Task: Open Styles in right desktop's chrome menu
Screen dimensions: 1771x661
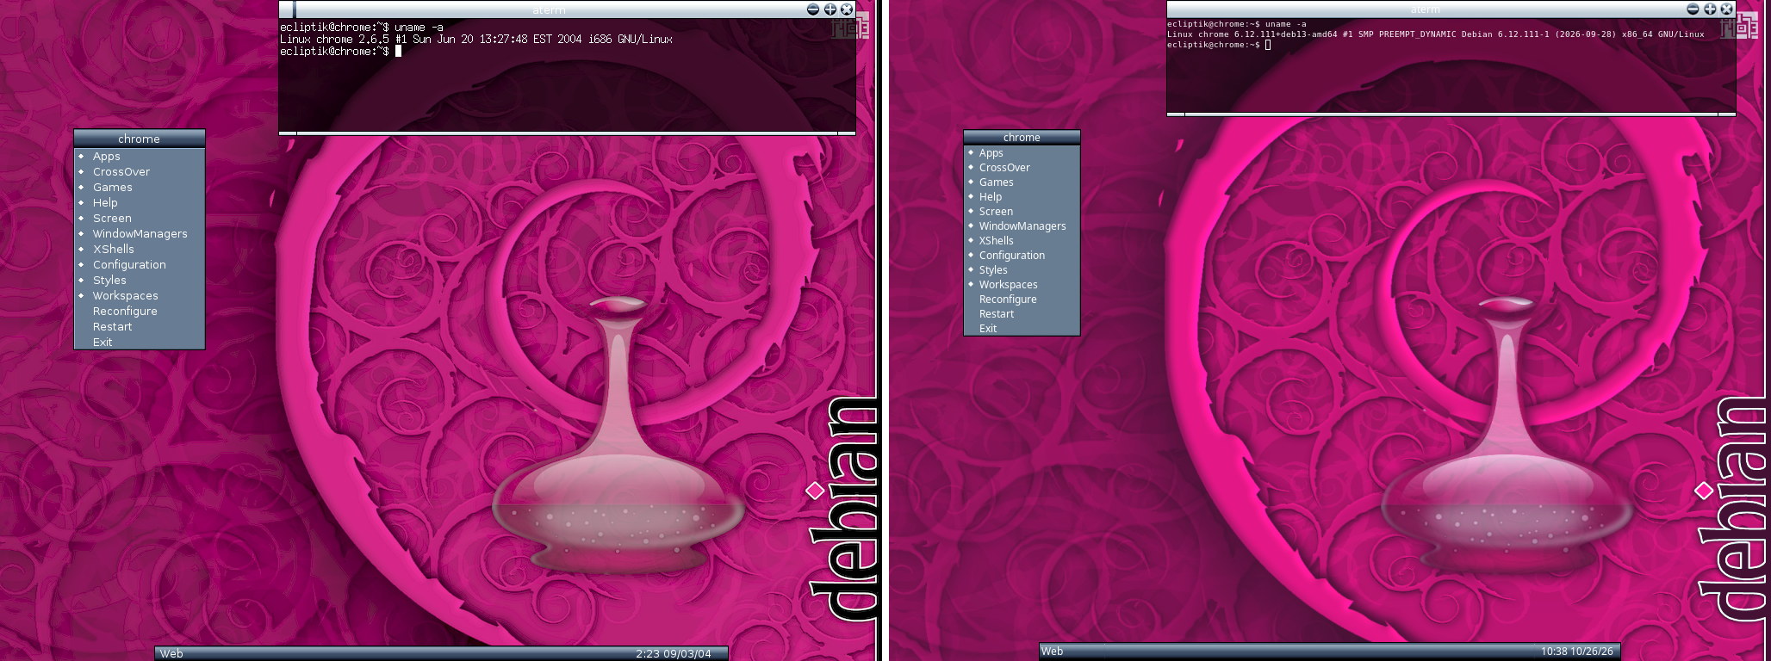Action: pos(1022,269)
